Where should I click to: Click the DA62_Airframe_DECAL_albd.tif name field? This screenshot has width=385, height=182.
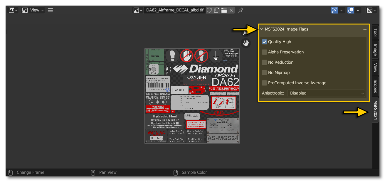pyautogui.click(x=175, y=10)
